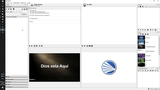The width and height of the screenshot is (160, 90).
Task: Export a theme in Temas toolbar
Action: 148,34
